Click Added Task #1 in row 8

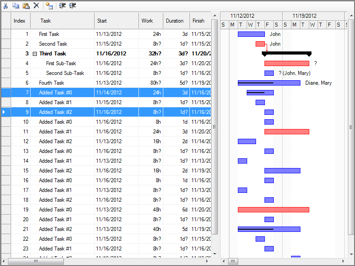coord(62,102)
